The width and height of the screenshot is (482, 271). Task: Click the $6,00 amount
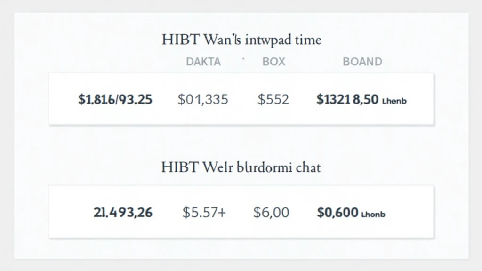point(271,212)
